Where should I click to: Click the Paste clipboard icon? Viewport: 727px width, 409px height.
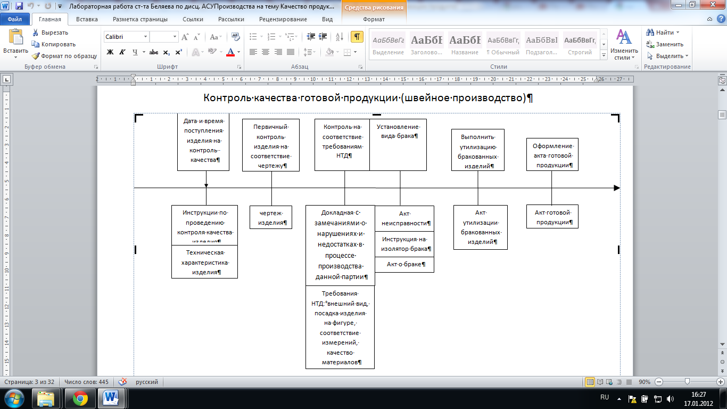(x=16, y=37)
